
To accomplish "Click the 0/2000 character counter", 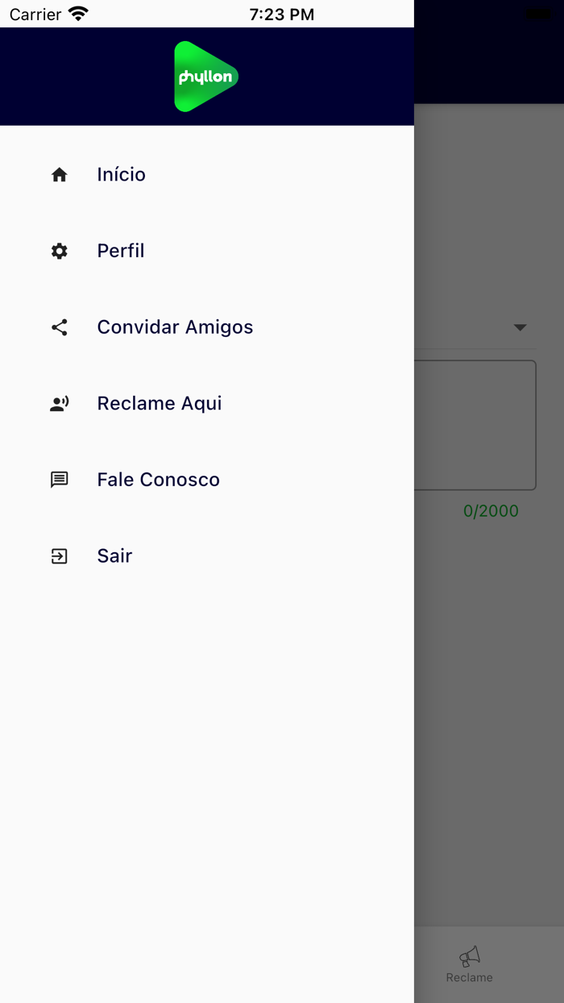I will 491,510.
